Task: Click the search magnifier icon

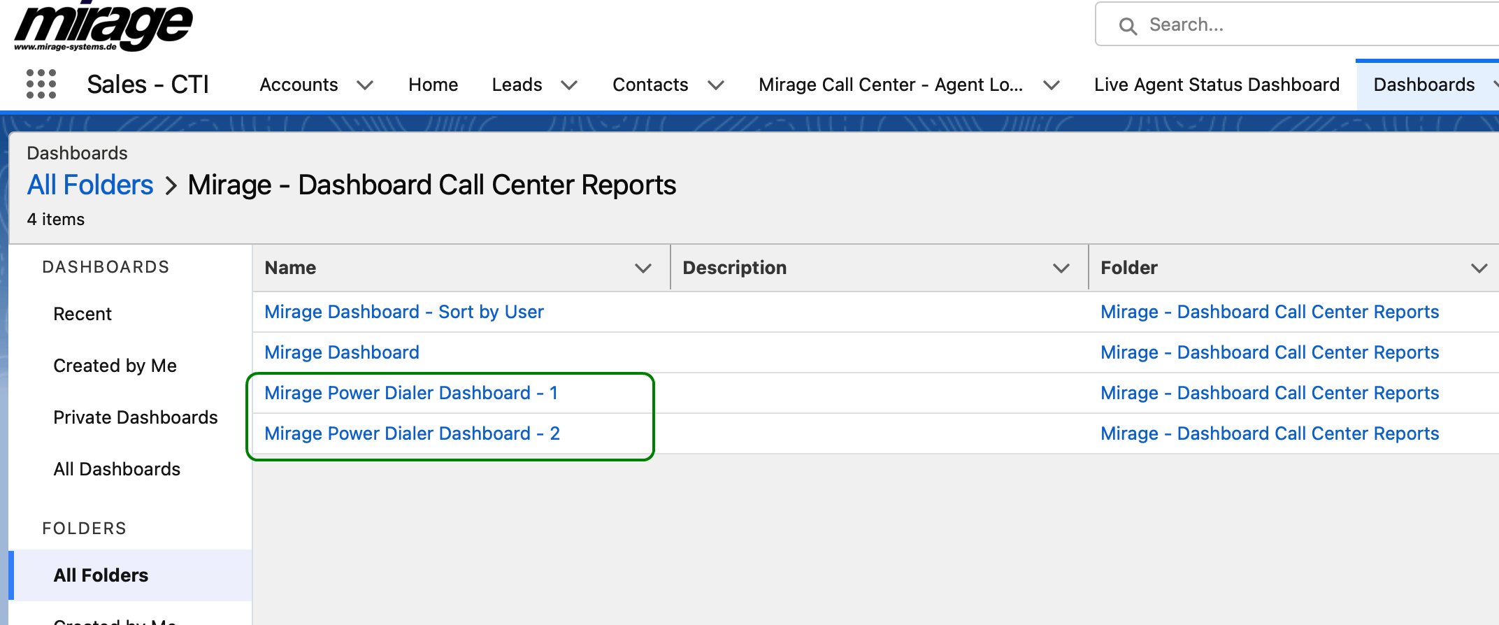Action: 1128,26
